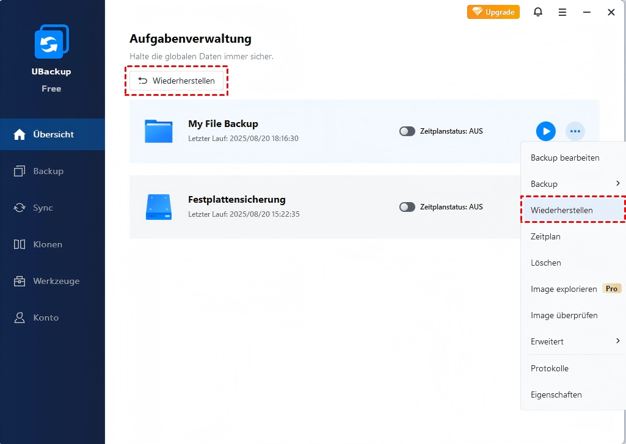This screenshot has height=444, width=626.
Task: Open Konto in the sidebar
Action: (46, 318)
